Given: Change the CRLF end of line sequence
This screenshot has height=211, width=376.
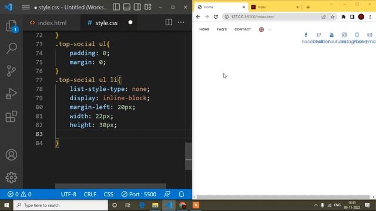Looking at the screenshot, I should 90,194.
